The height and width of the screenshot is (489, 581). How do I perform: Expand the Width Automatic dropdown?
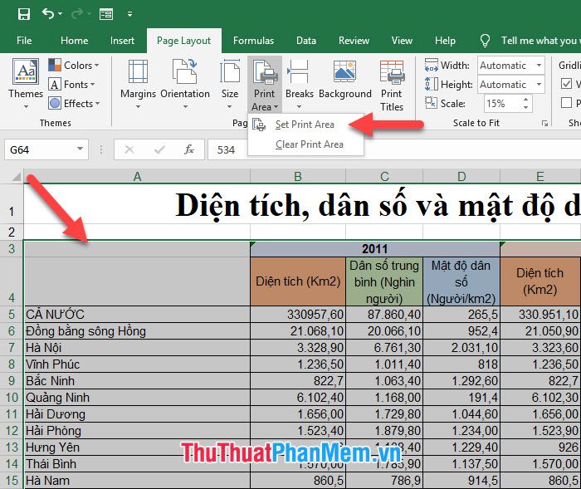click(x=539, y=66)
